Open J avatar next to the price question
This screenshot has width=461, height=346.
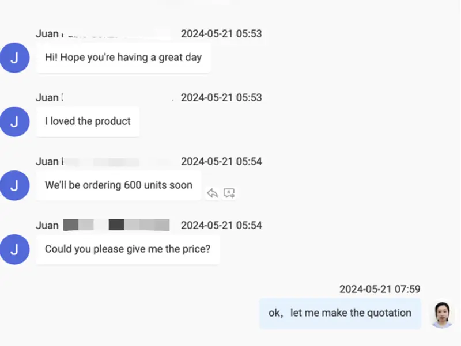coord(14,249)
